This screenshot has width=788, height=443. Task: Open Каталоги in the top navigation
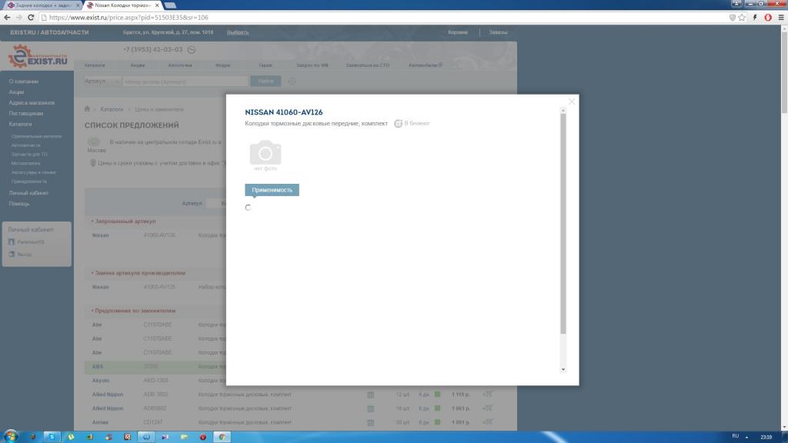95,65
